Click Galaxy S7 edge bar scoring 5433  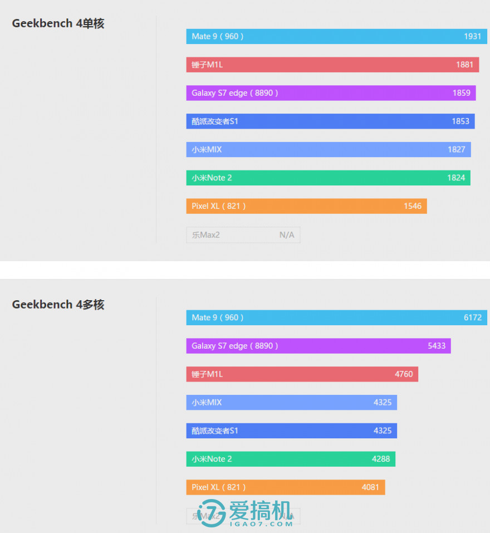318,346
